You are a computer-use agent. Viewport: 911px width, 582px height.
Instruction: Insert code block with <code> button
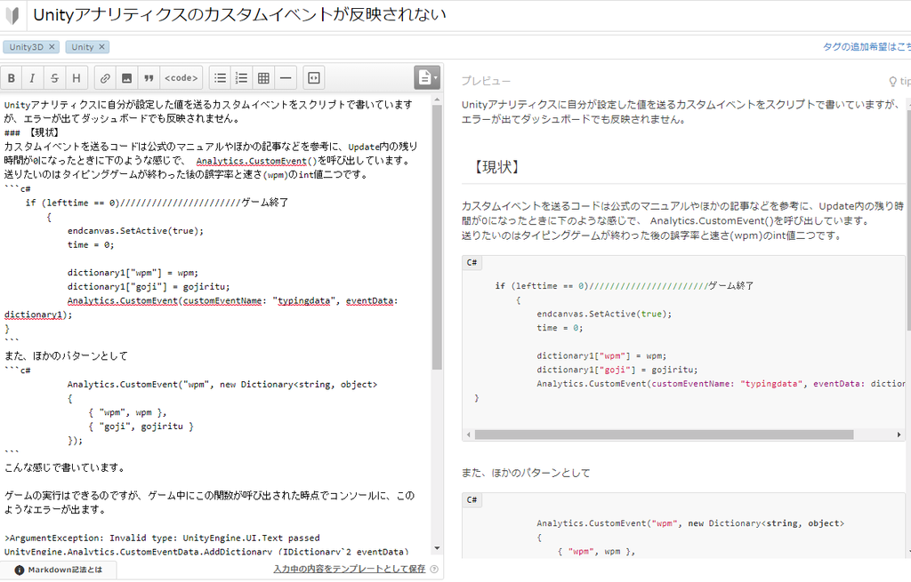coord(181,78)
